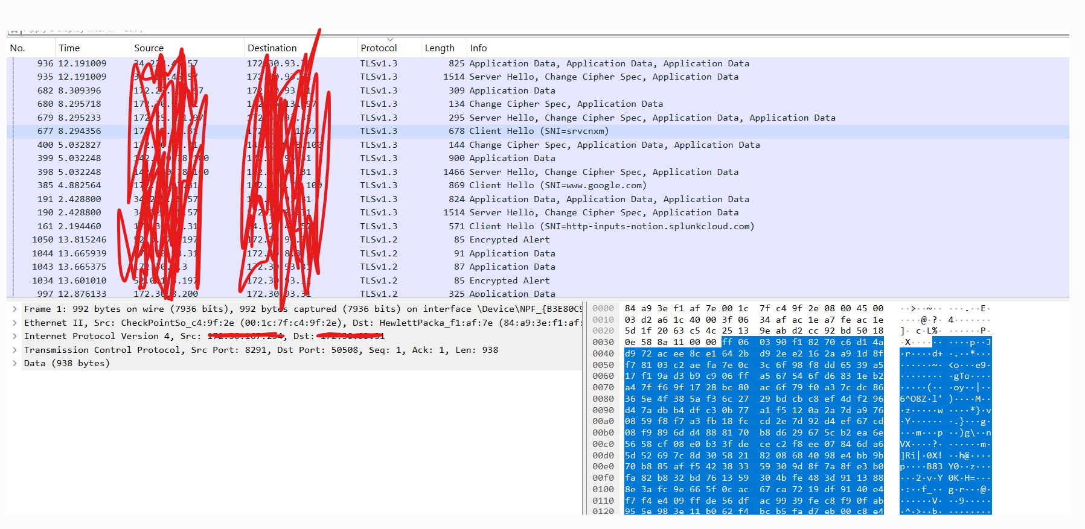Expand Internet Protocol Version 4 section
Screen dimensions: 1085x529
14,336
